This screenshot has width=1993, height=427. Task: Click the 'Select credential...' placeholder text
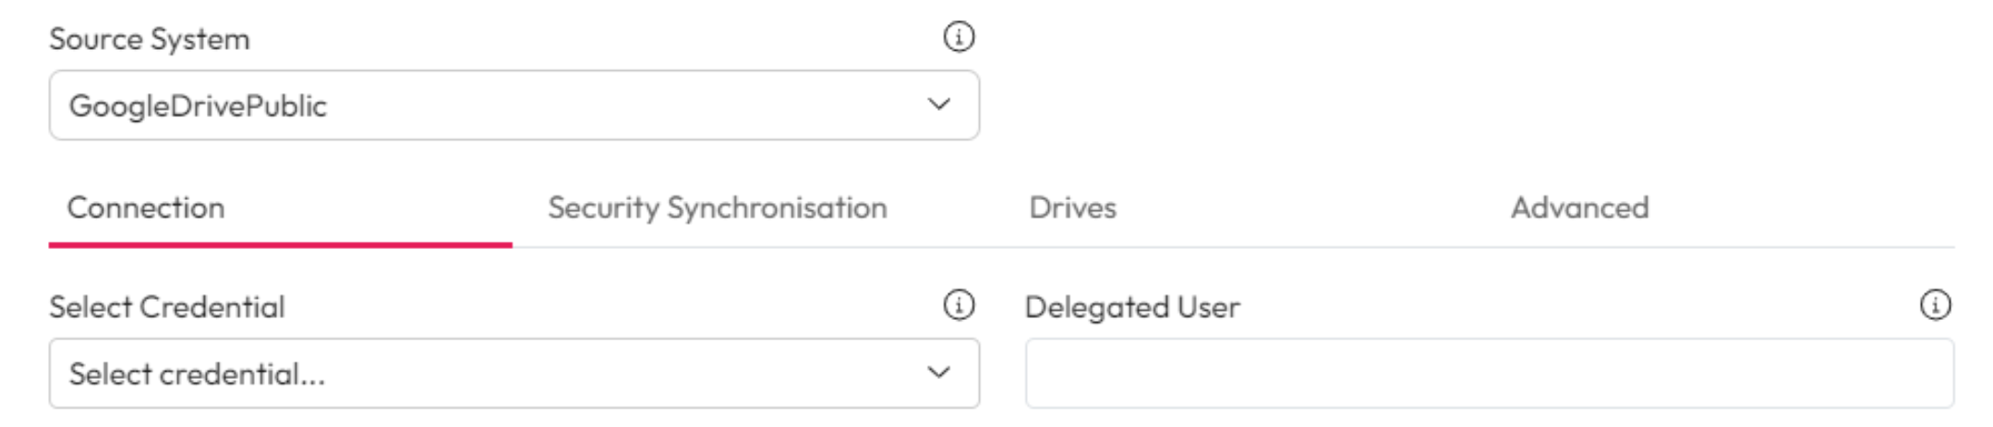pos(197,374)
